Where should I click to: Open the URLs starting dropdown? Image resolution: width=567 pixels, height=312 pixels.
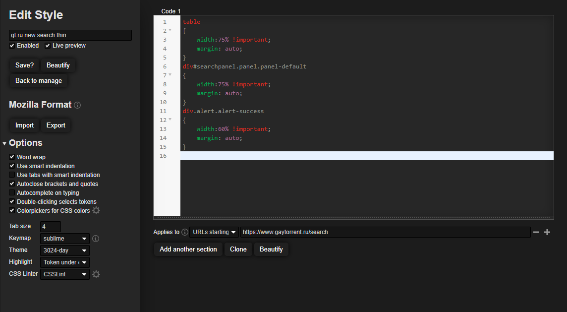[x=214, y=232]
